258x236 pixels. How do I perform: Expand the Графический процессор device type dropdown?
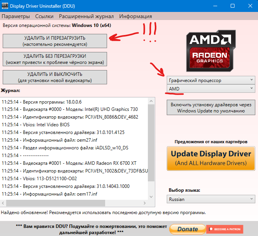(211, 80)
